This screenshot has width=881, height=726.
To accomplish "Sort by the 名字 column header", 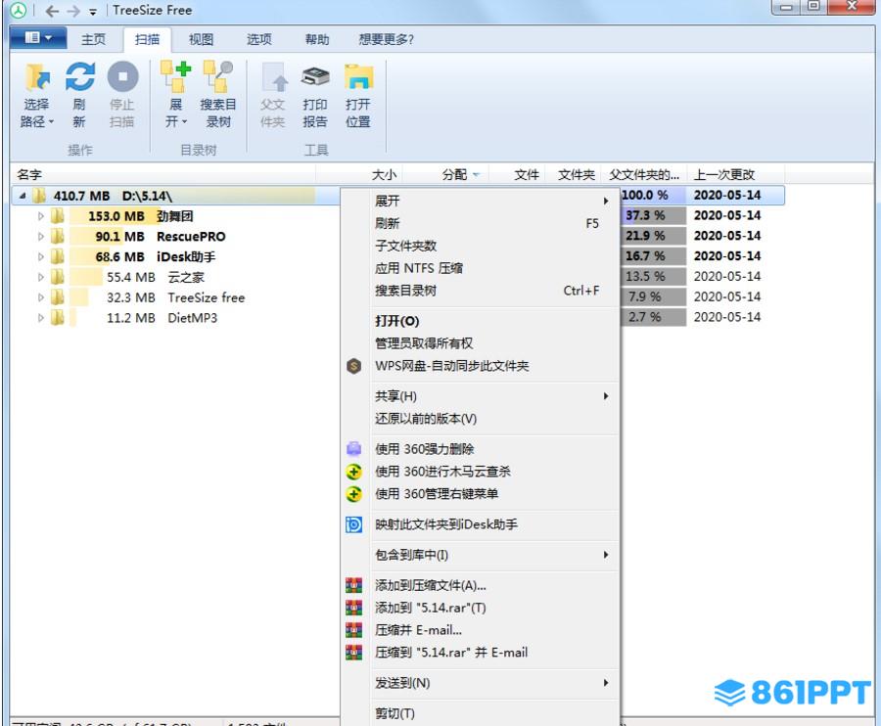I will (x=162, y=174).
